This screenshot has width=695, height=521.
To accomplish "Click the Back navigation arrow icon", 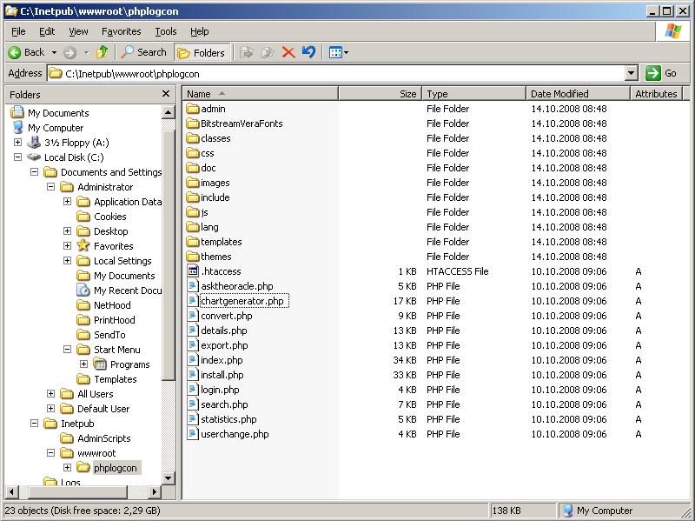I will pyautogui.click(x=14, y=53).
